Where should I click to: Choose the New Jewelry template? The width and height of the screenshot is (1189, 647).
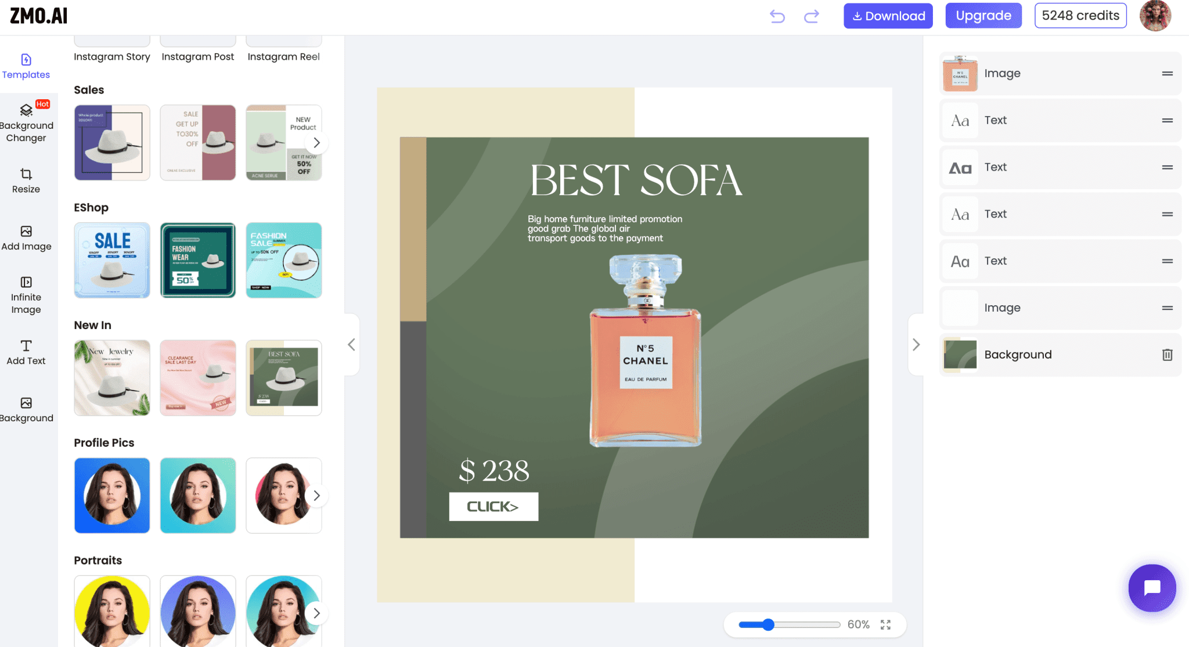[x=112, y=378]
